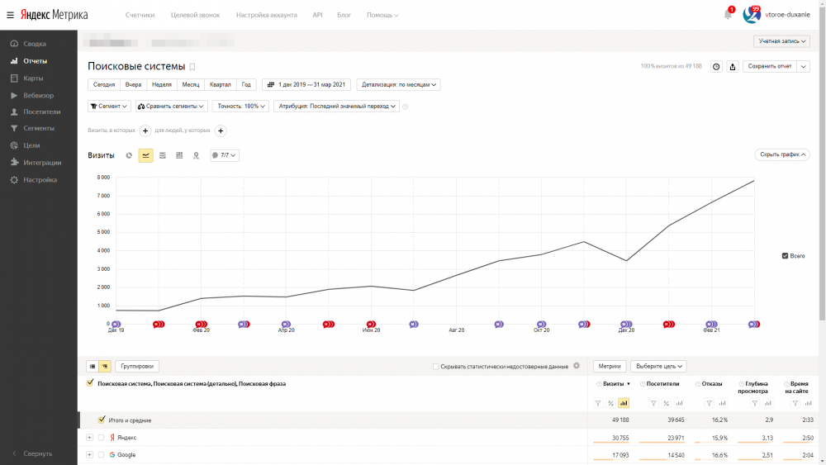Enable hiding statistically unreliable data

pyautogui.click(x=435, y=366)
